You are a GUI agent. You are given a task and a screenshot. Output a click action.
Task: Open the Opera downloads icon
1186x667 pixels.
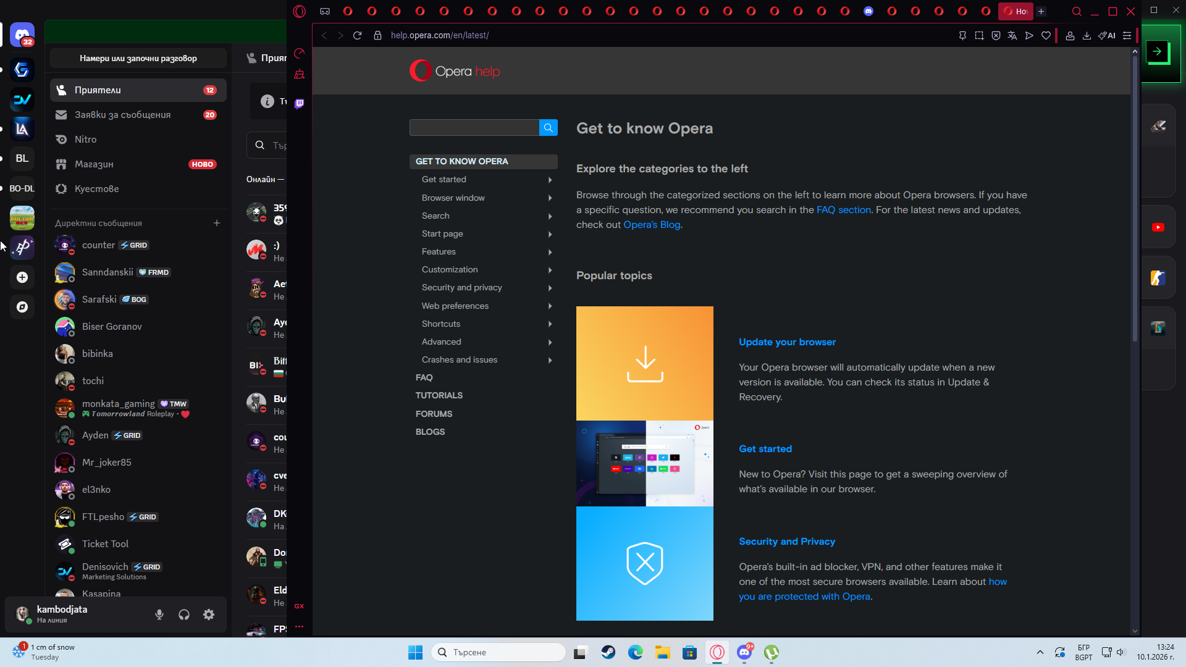coord(1087,36)
